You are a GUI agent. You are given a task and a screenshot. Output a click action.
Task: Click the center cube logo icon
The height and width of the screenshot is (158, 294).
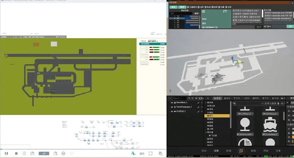[241, 151]
